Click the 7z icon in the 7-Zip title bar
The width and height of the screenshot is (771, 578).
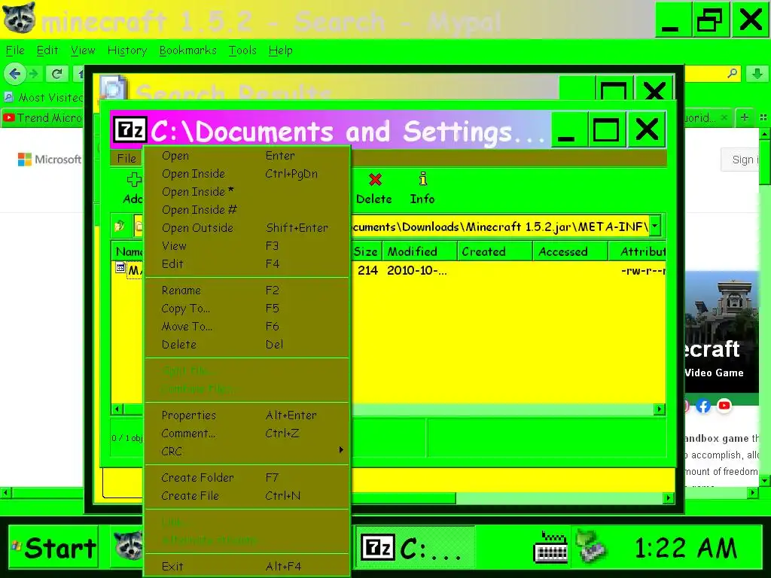pyautogui.click(x=130, y=130)
